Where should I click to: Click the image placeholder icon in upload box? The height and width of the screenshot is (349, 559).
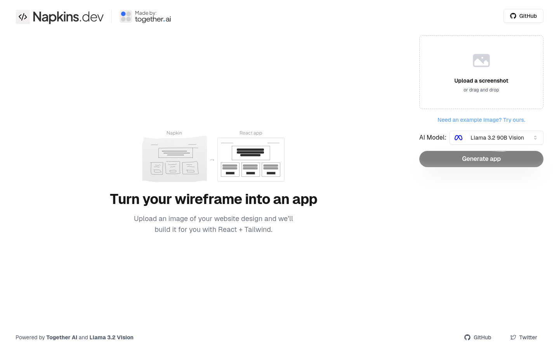[x=481, y=60]
